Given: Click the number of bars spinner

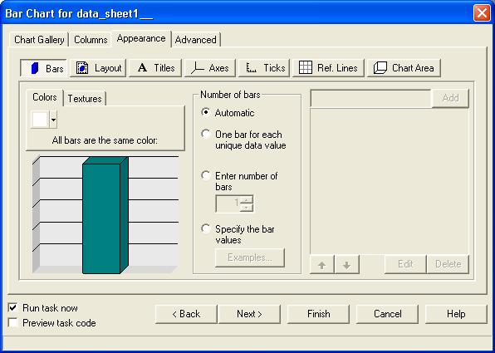Looking at the screenshot, I should [234, 203].
